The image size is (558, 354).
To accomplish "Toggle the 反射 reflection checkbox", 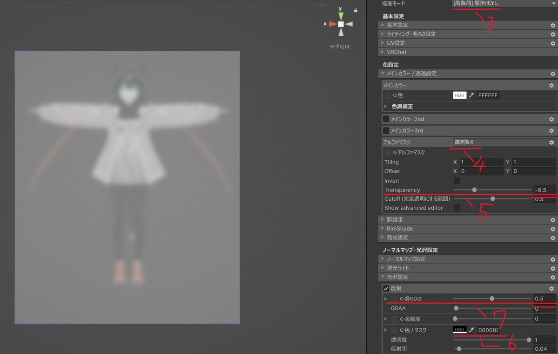I will click(x=386, y=288).
